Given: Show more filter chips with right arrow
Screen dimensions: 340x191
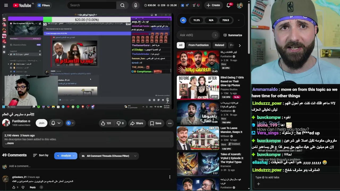Looking at the screenshot, I should click(240, 45).
